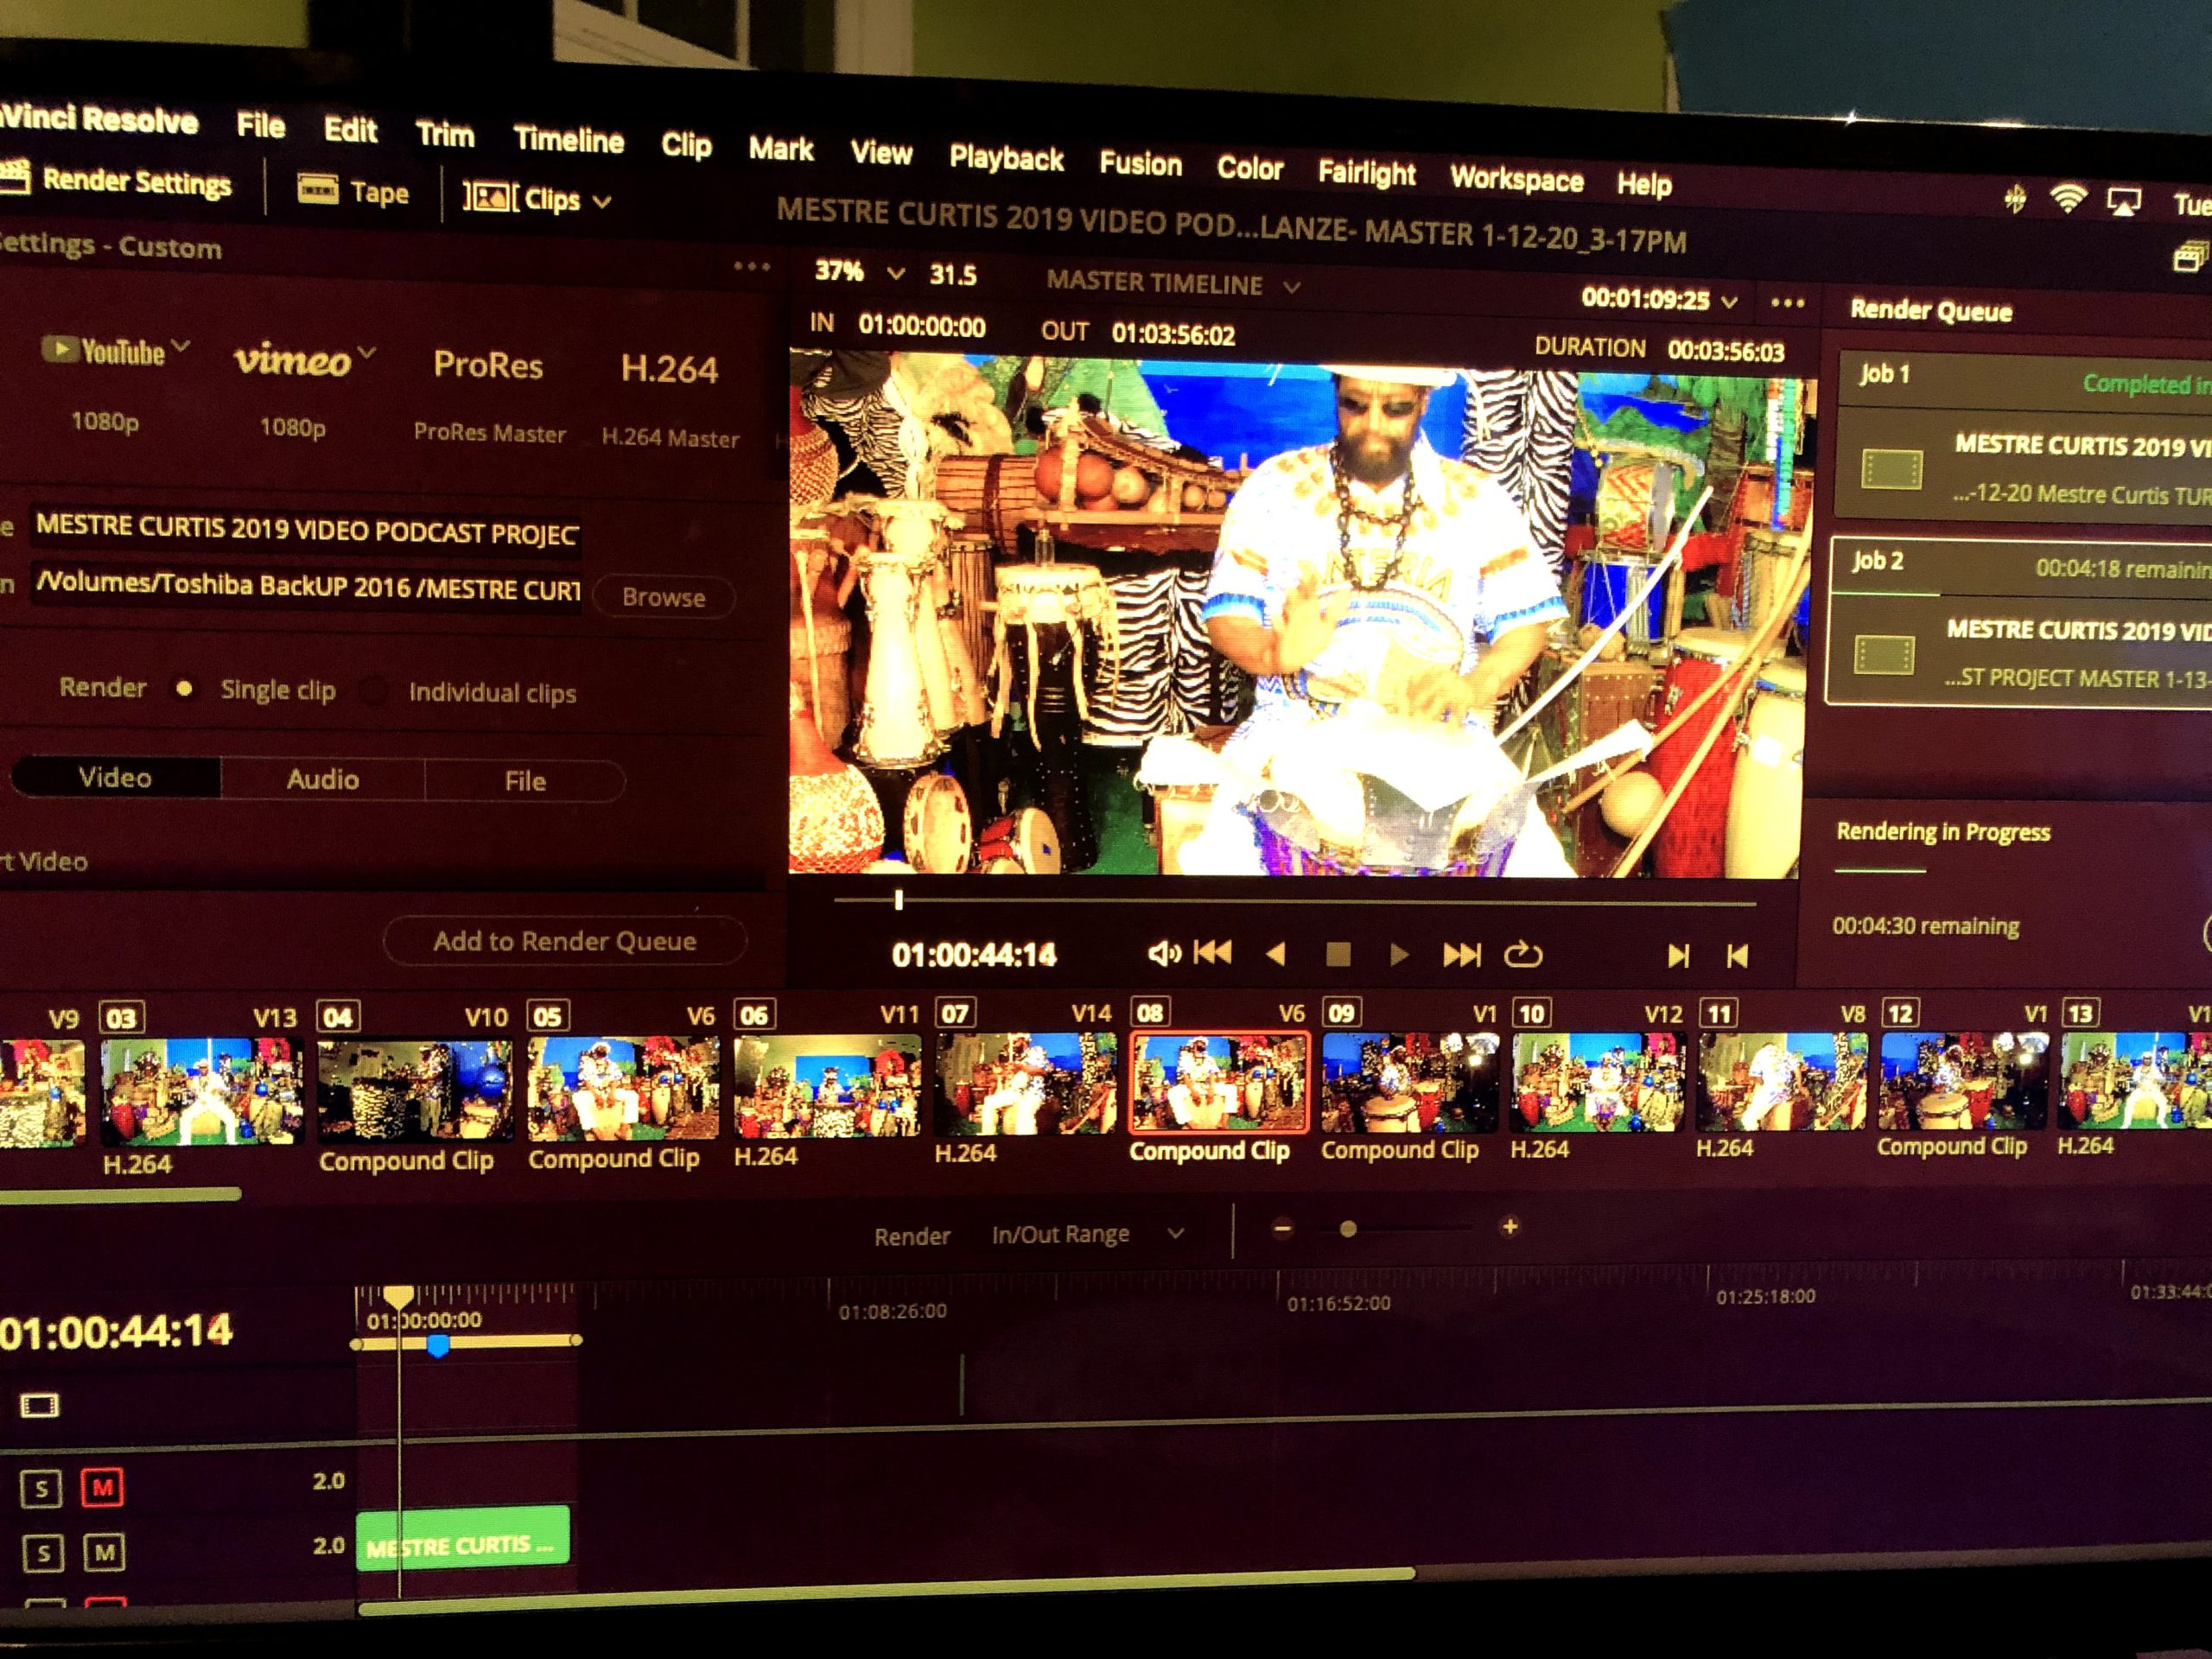Viewport: 2212px width, 1659px height.
Task: Click the Stop playback button
Action: (x=1337, y=954)
